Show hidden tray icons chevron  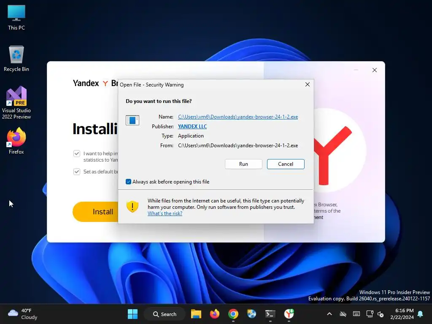click(x=329, y=314)
